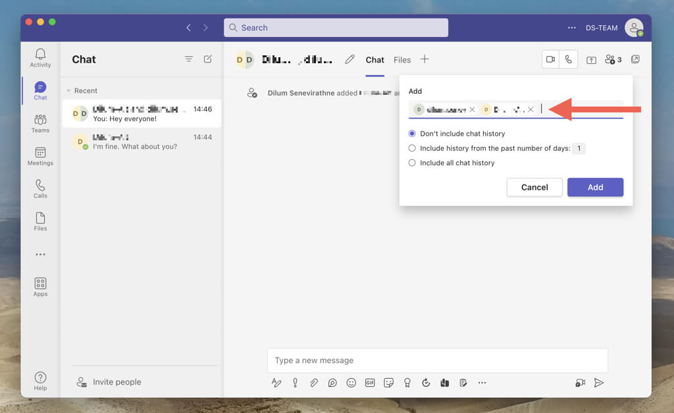Open the Approvals toolbar icon
Viewport: 674px width, 413px height.
pos(463,383)
